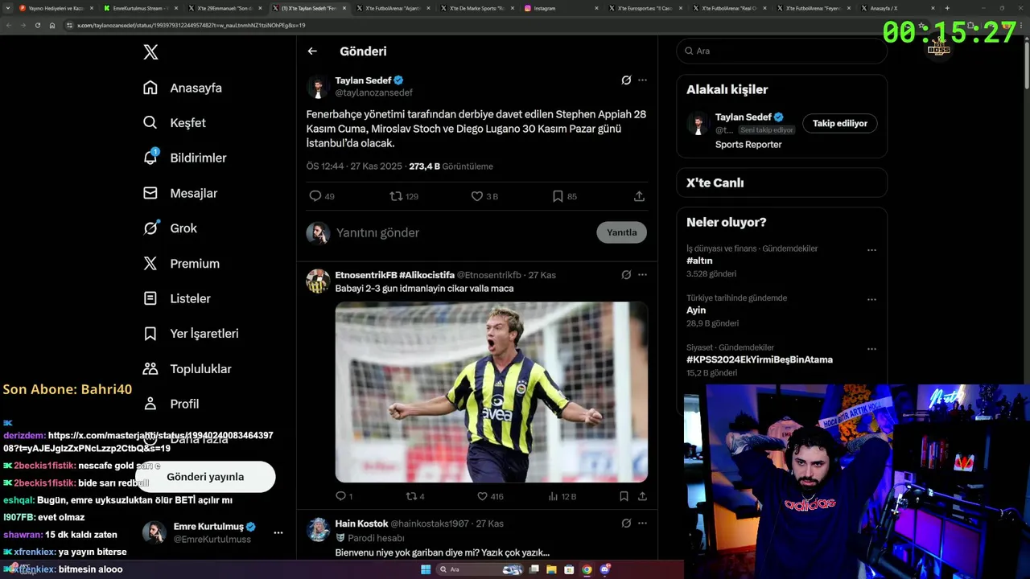Open Yer İşaretleri bookmarks page
1030x579 pixels.
point(190,334)
